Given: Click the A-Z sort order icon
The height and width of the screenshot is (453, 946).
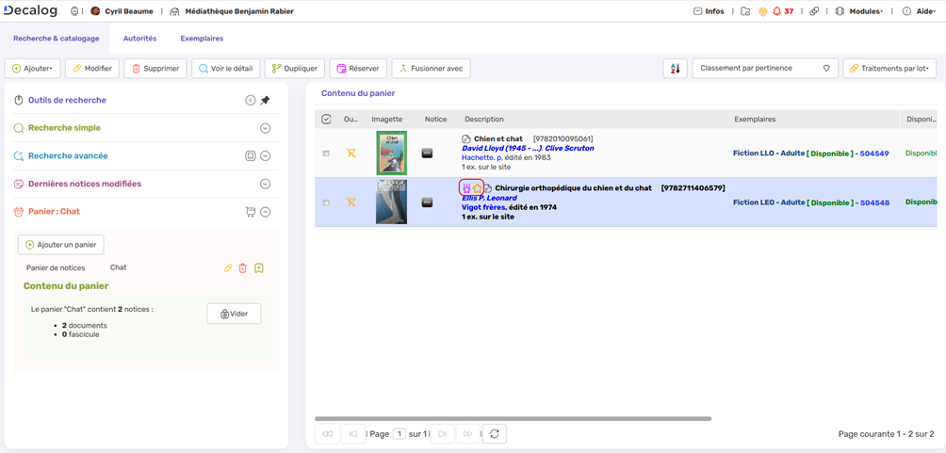Looking at the screenshot, I should pyautogui.click(x=675, y=69).
